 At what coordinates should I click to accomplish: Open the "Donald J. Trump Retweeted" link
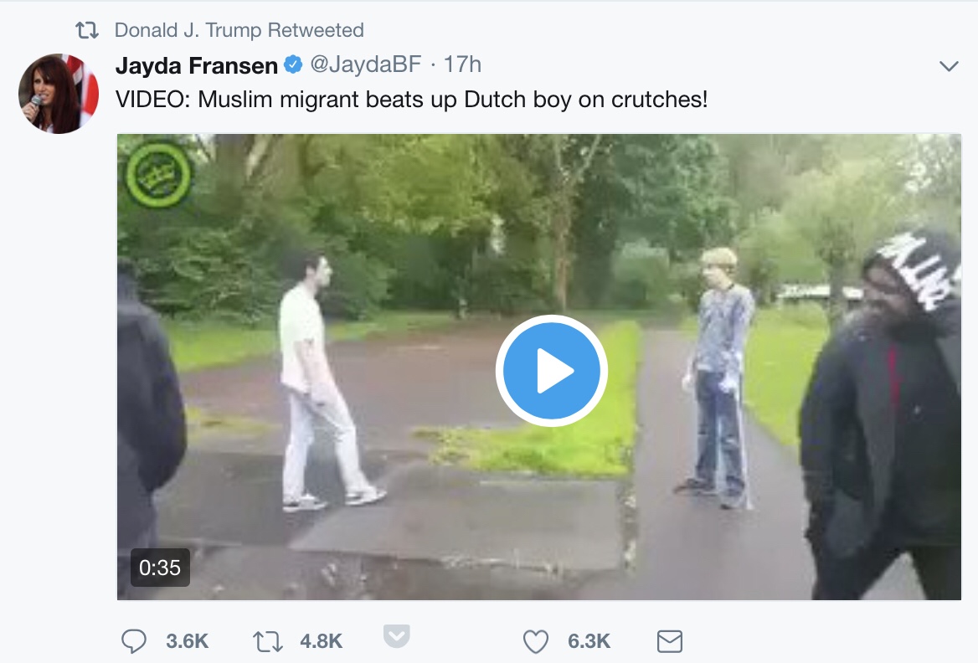tap(239, 31)
